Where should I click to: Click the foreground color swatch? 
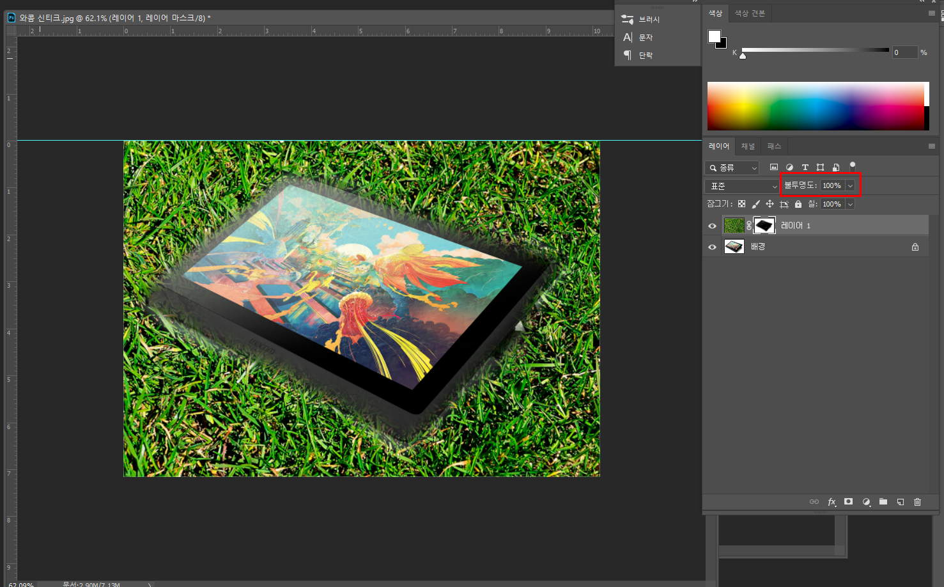(x=715, y=36)
